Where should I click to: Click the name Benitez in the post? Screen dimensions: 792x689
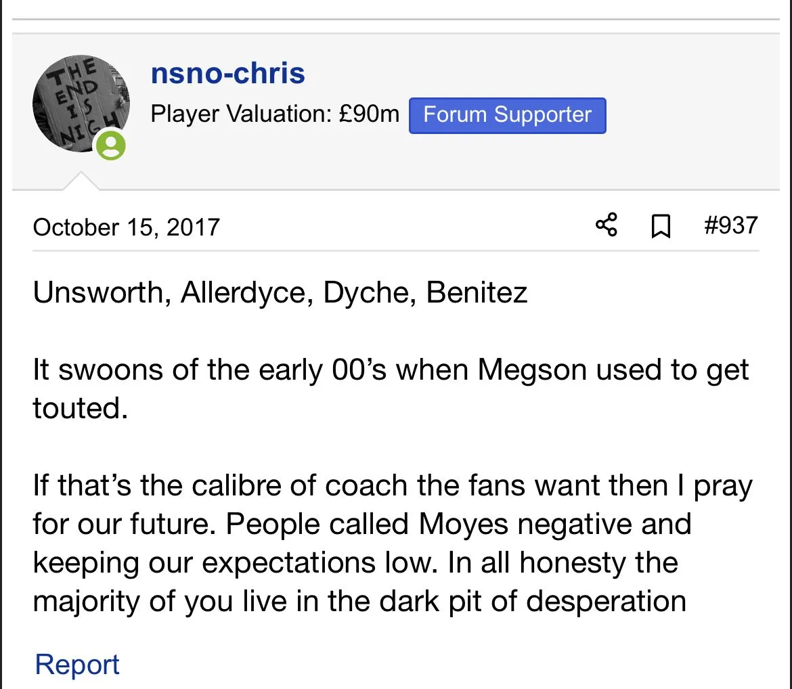pos(477,292)
